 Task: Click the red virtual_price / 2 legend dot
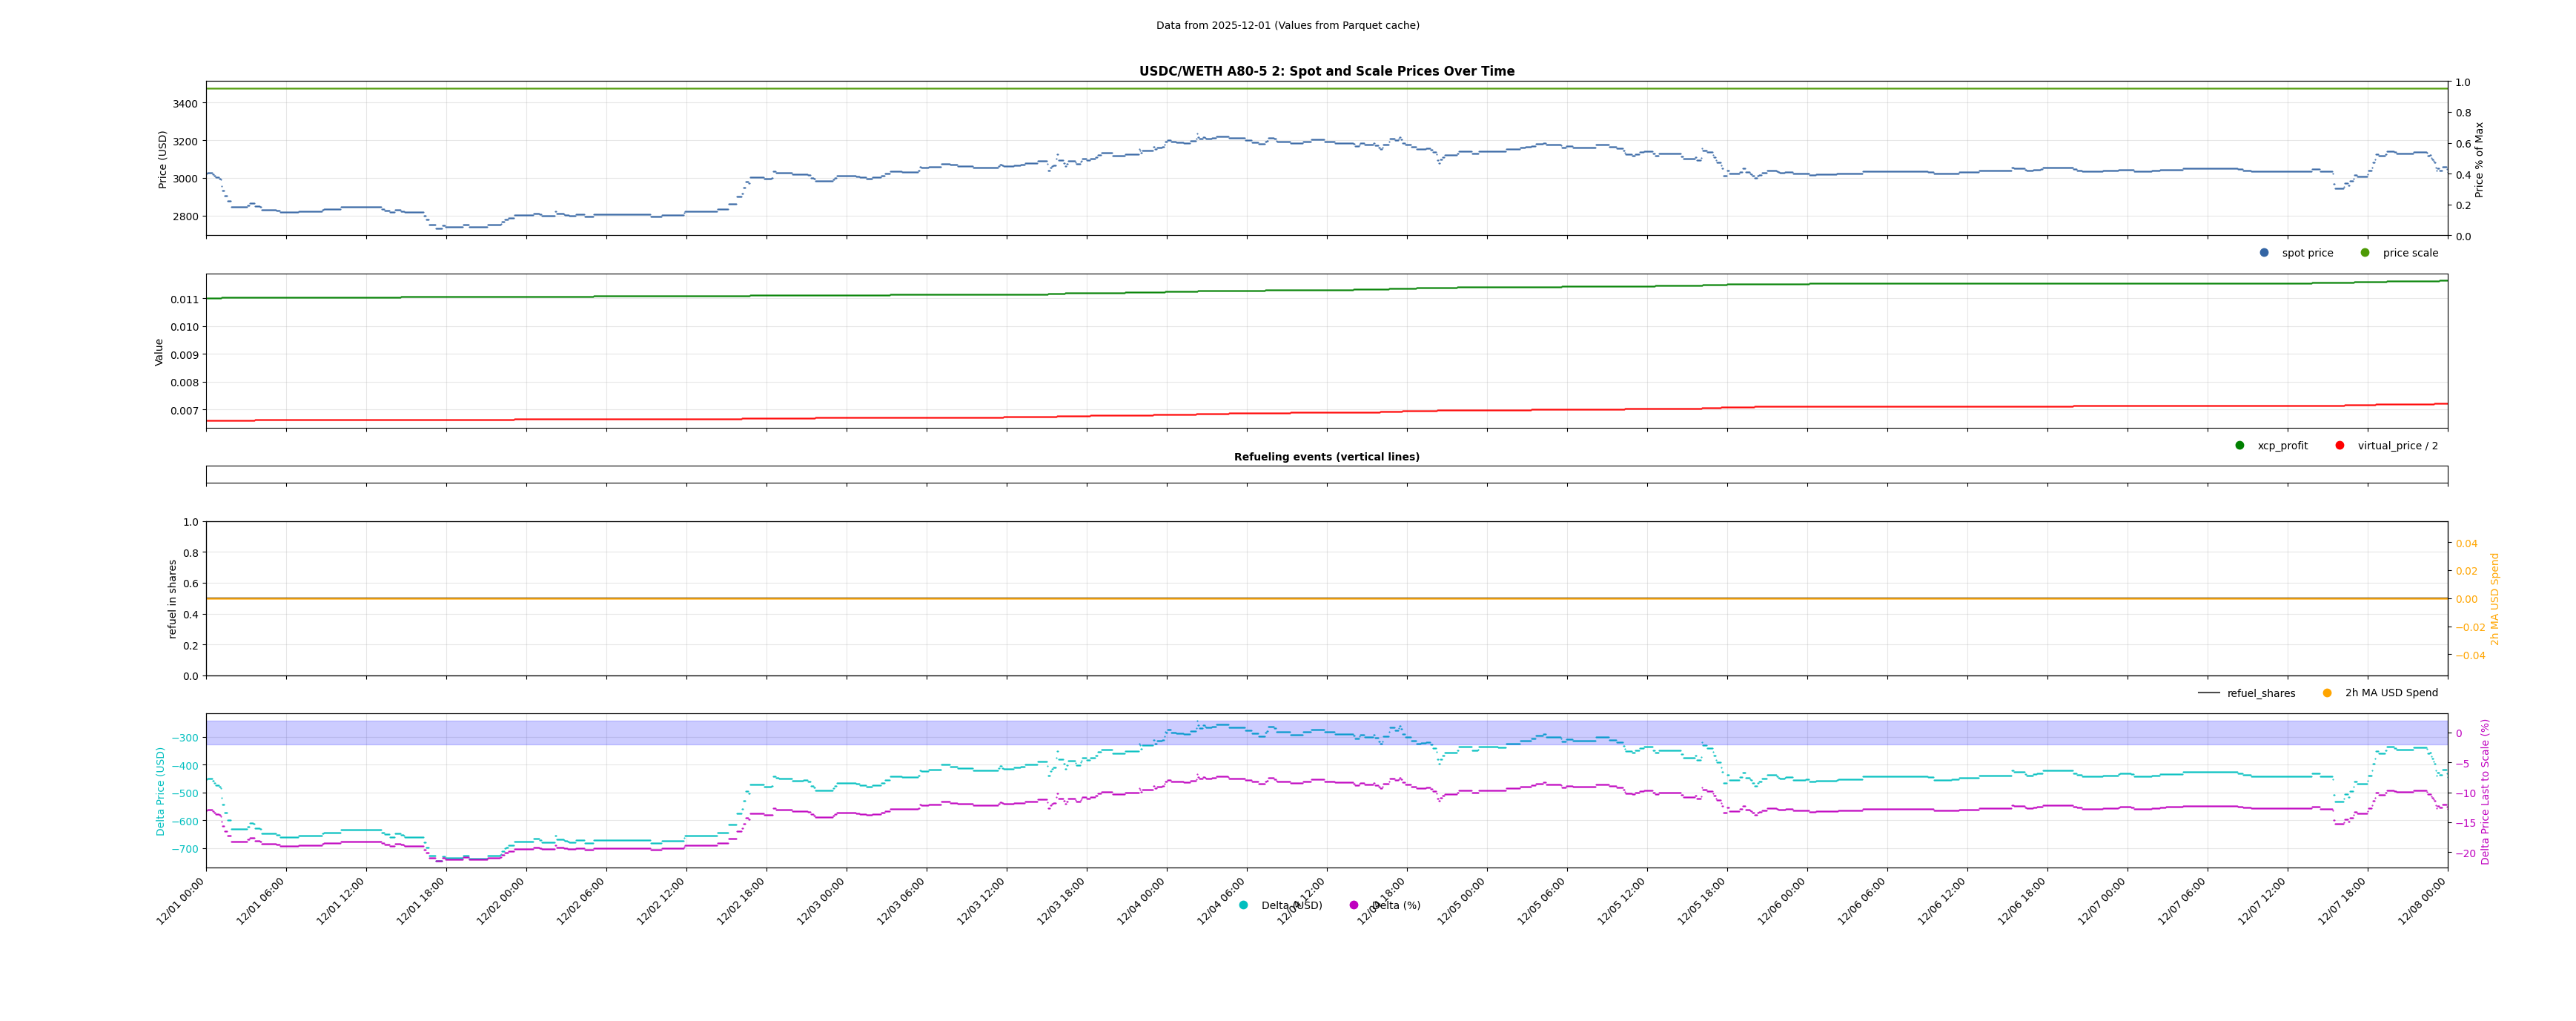[x=2340, y=446]
